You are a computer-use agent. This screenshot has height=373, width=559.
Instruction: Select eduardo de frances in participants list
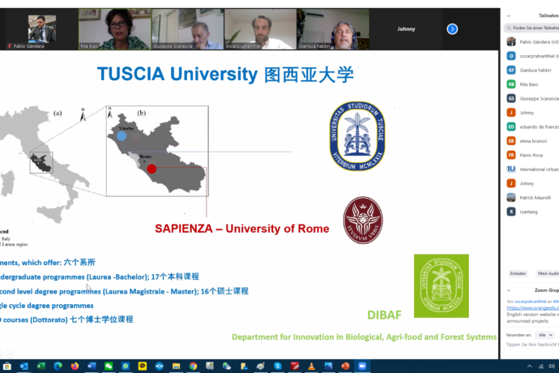tap(532, 126)
